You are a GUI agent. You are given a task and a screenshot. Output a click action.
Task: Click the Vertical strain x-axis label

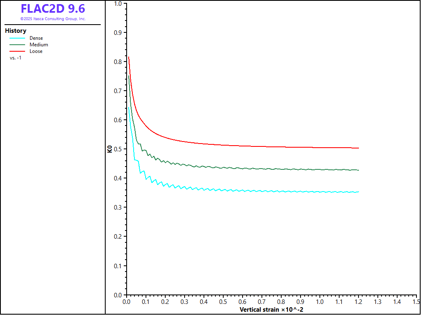pos(271,309)
